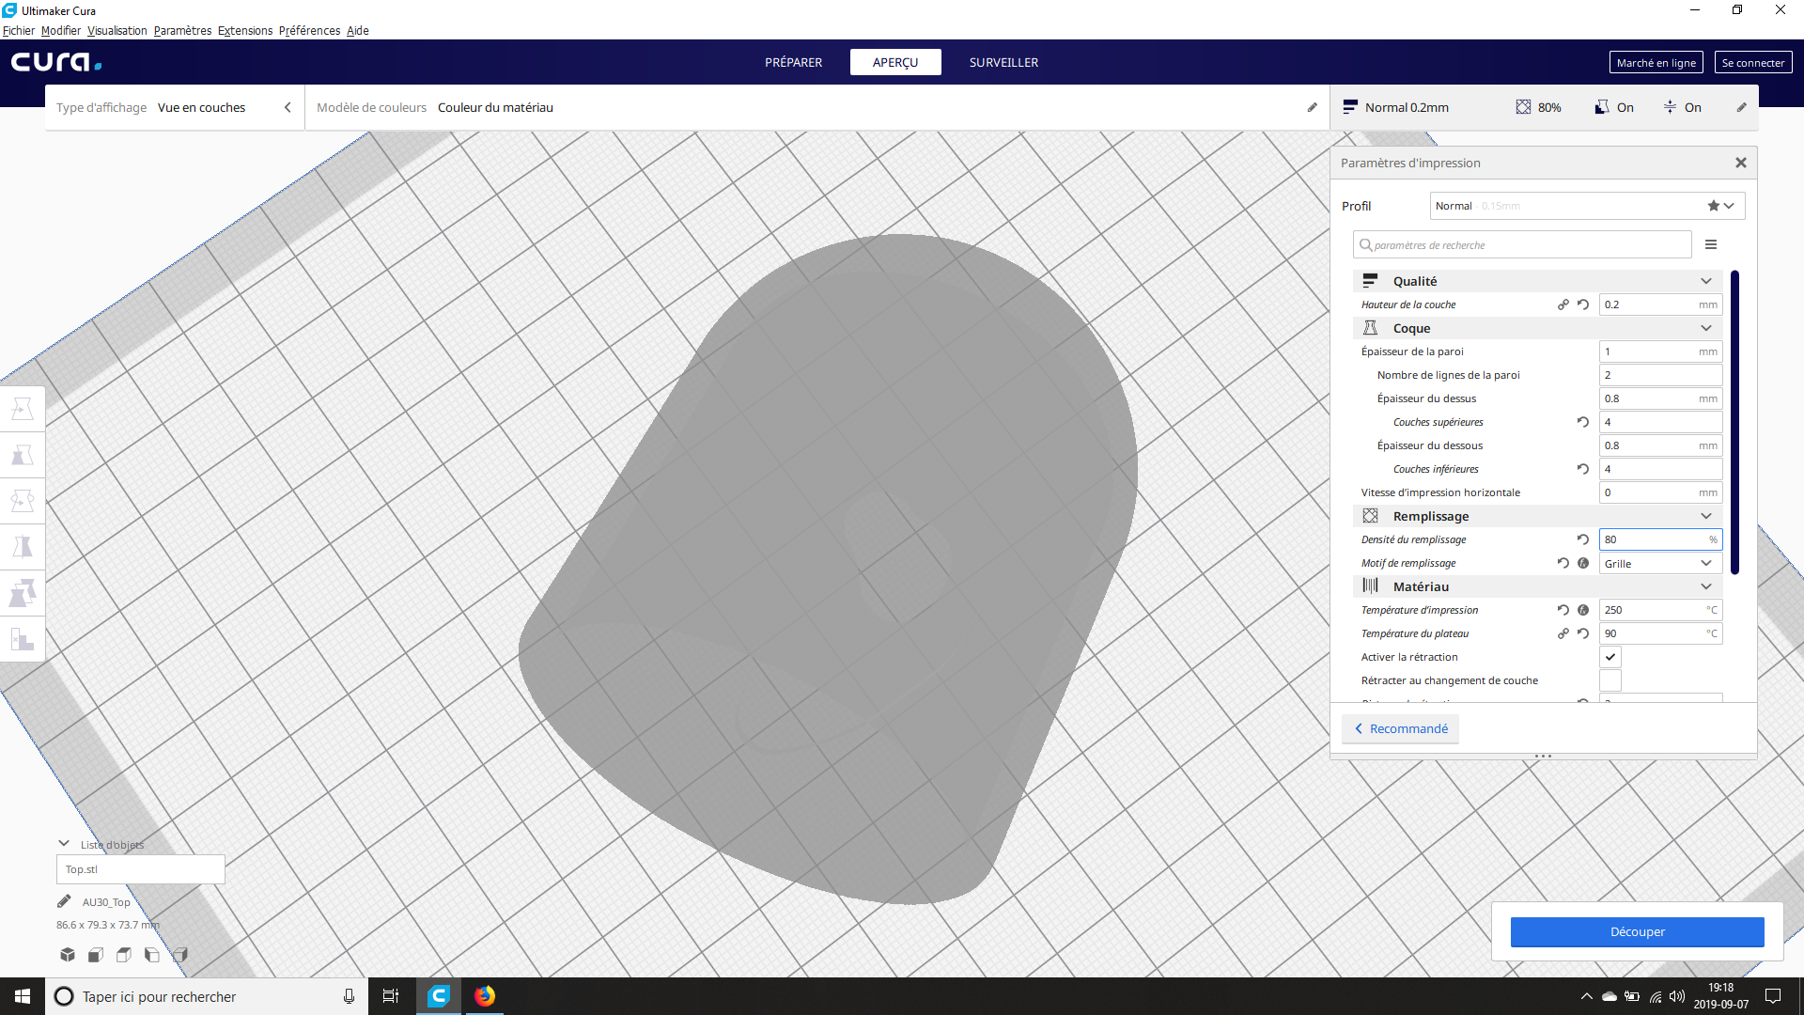This screenshot has width=1804, height=1015.
Task: Switch to the PRÉPARER tab
Action: coord(793,62)
